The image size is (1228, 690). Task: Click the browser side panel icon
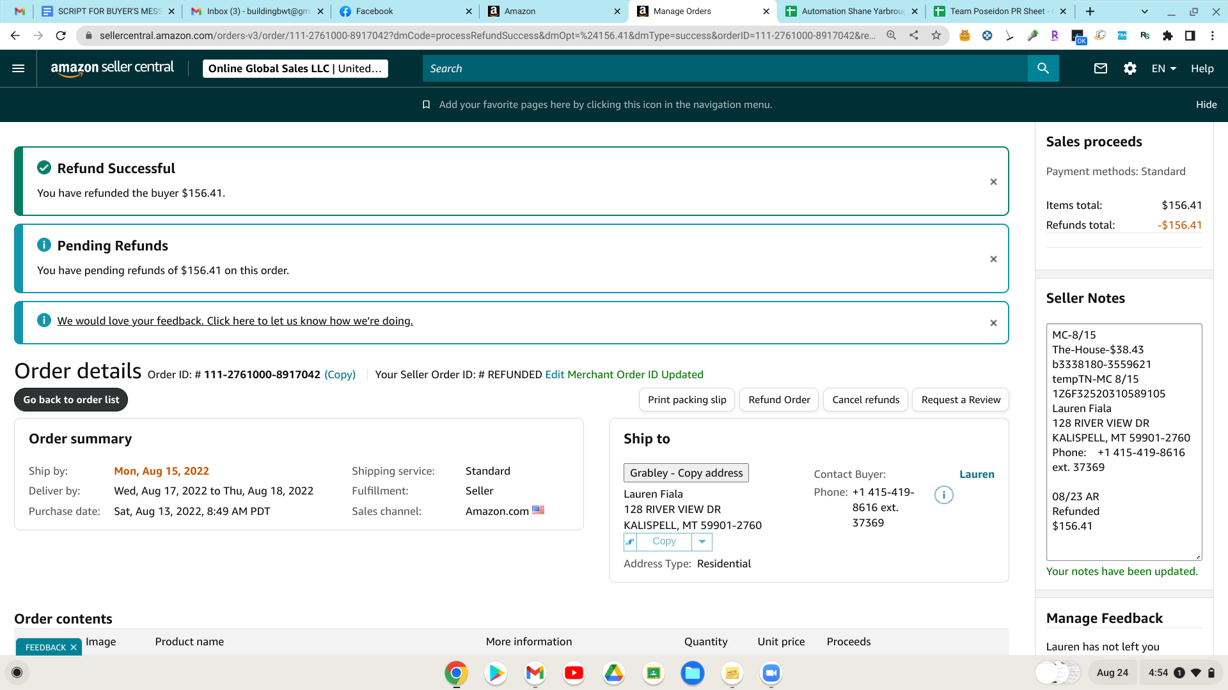(1190, 36)
